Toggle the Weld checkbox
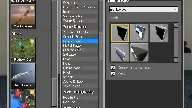The width and height of the screenshot is (192, 108). point(113,73)
